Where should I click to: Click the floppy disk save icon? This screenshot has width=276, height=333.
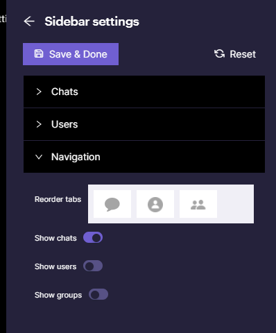(x=39, y=54)
